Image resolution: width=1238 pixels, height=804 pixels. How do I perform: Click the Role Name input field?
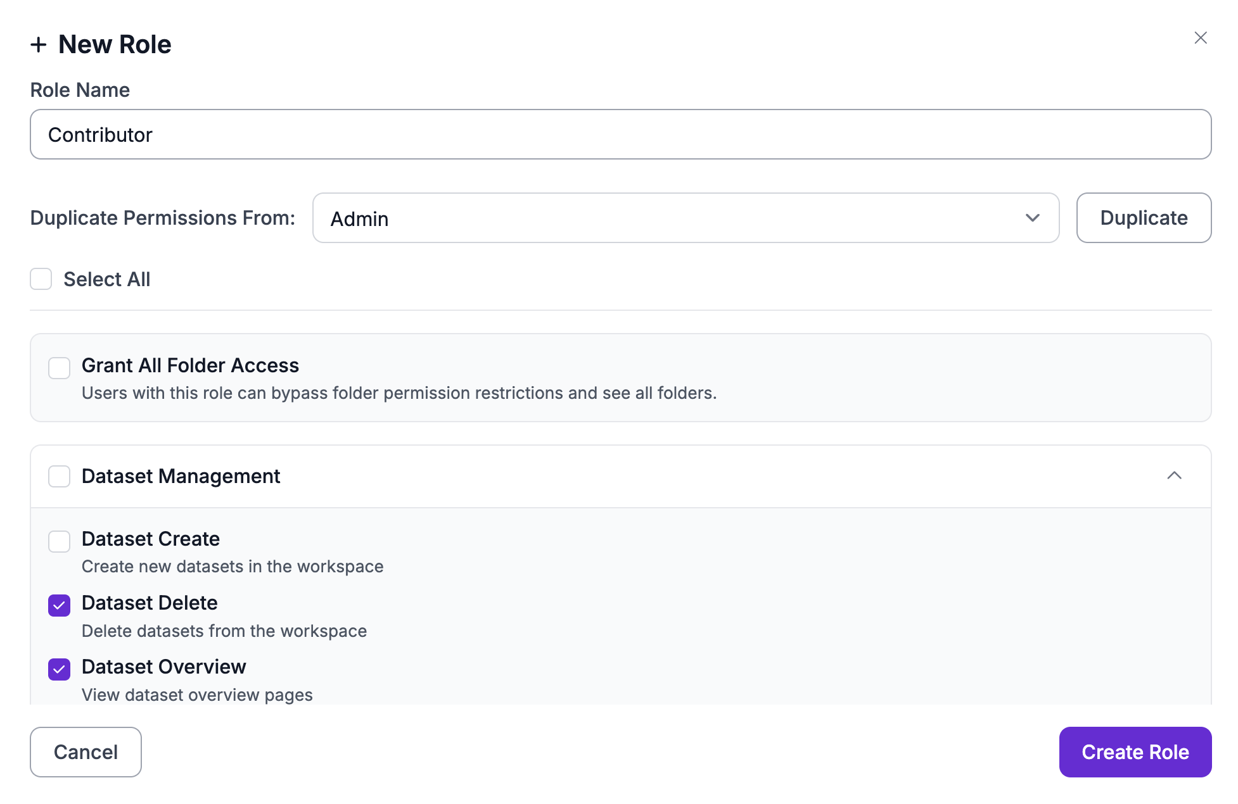[620, 134]
